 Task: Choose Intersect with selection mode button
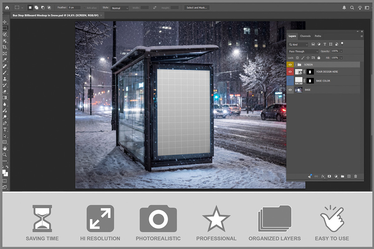coord(49,7)
